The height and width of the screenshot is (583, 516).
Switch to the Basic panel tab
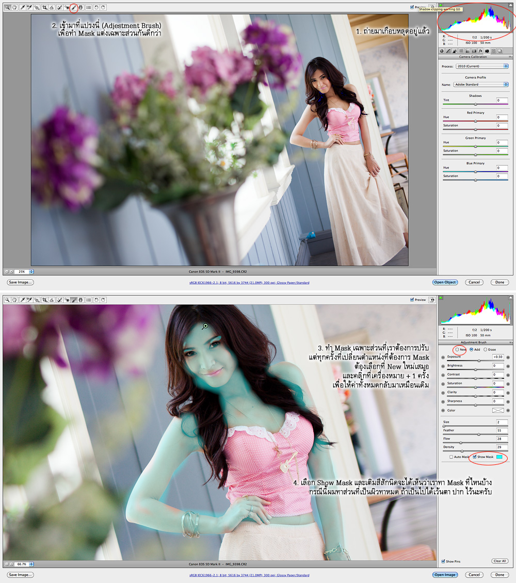[x=442, y=51]
